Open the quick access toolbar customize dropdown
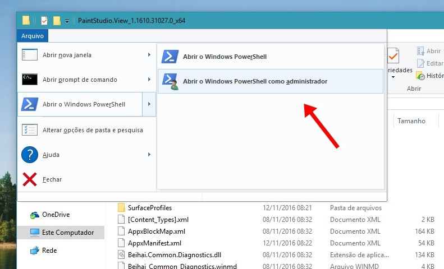 pos(67,21)
